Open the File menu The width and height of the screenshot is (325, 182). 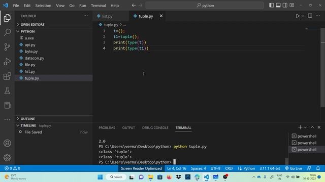(x=16, y=6)
